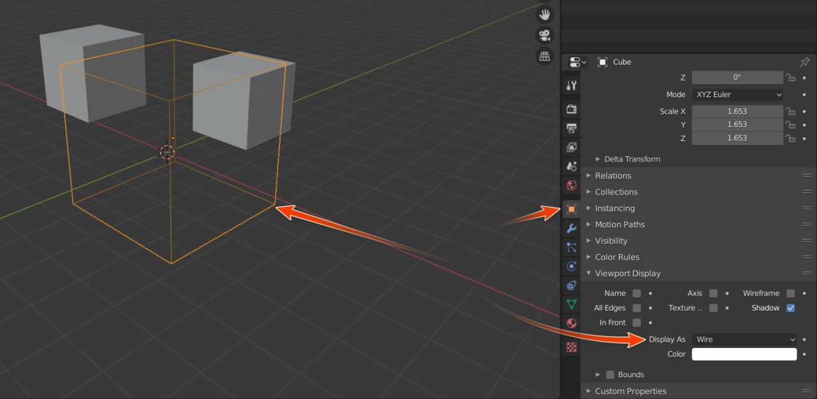
Task: Open the Texture properties checker tab
Action: (x=572, y=348)
